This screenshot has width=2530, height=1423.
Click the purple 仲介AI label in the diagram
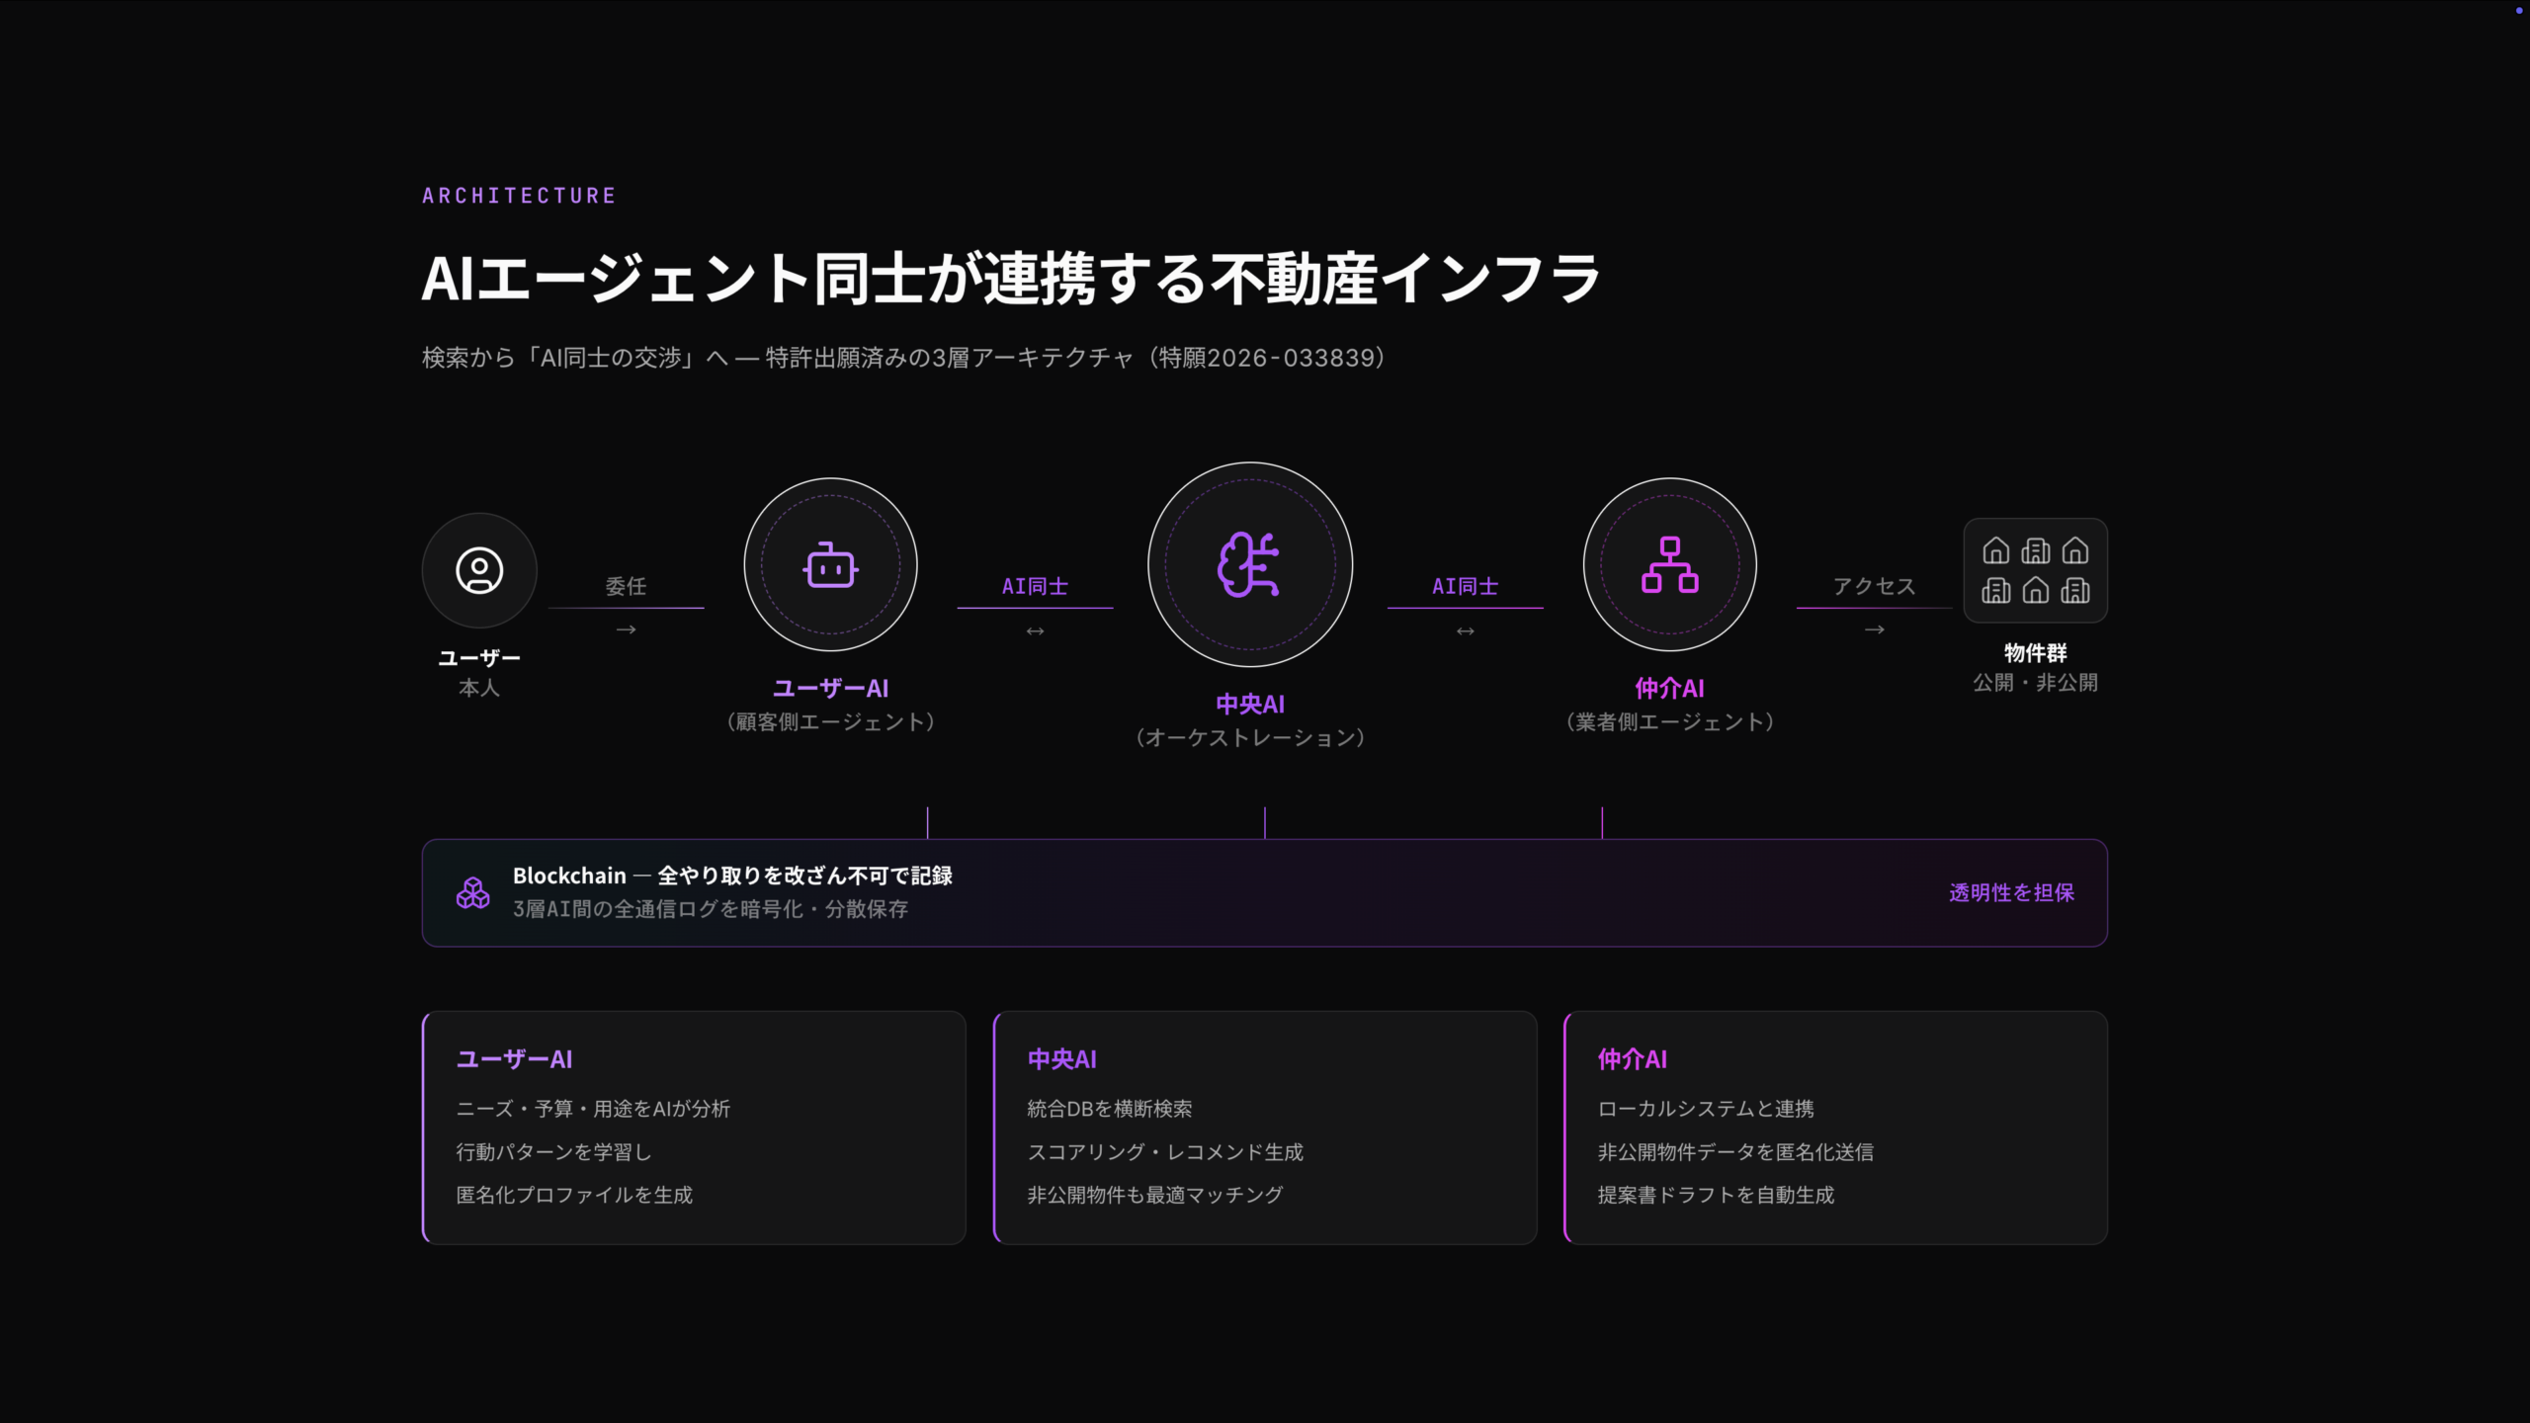point(1669,689)
